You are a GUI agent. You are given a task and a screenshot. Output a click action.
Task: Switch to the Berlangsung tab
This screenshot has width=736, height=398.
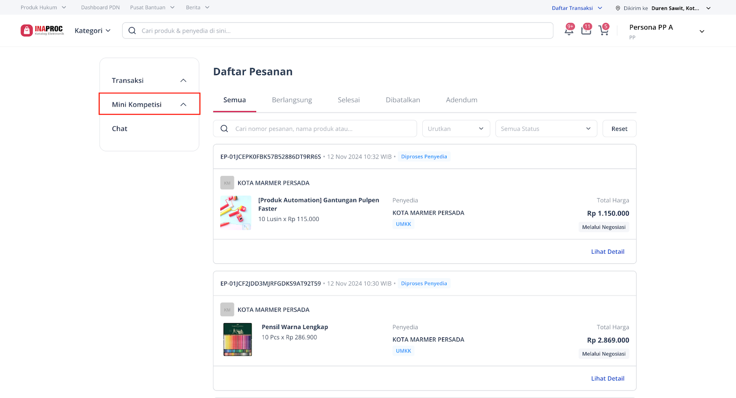tap(292, 100)
